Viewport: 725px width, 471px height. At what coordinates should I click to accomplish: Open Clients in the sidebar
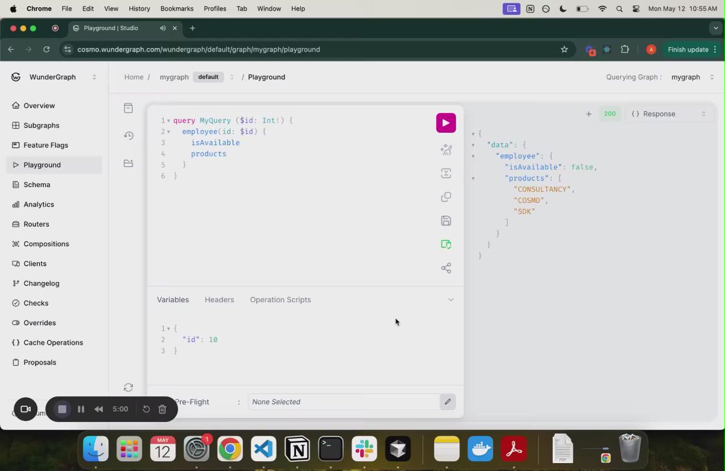[x=54, y=264]
